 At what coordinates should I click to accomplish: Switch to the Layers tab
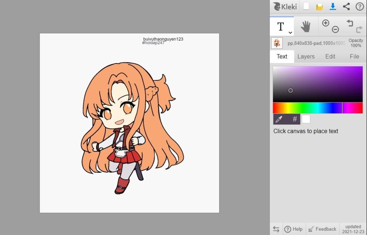[x=306, y=56]
